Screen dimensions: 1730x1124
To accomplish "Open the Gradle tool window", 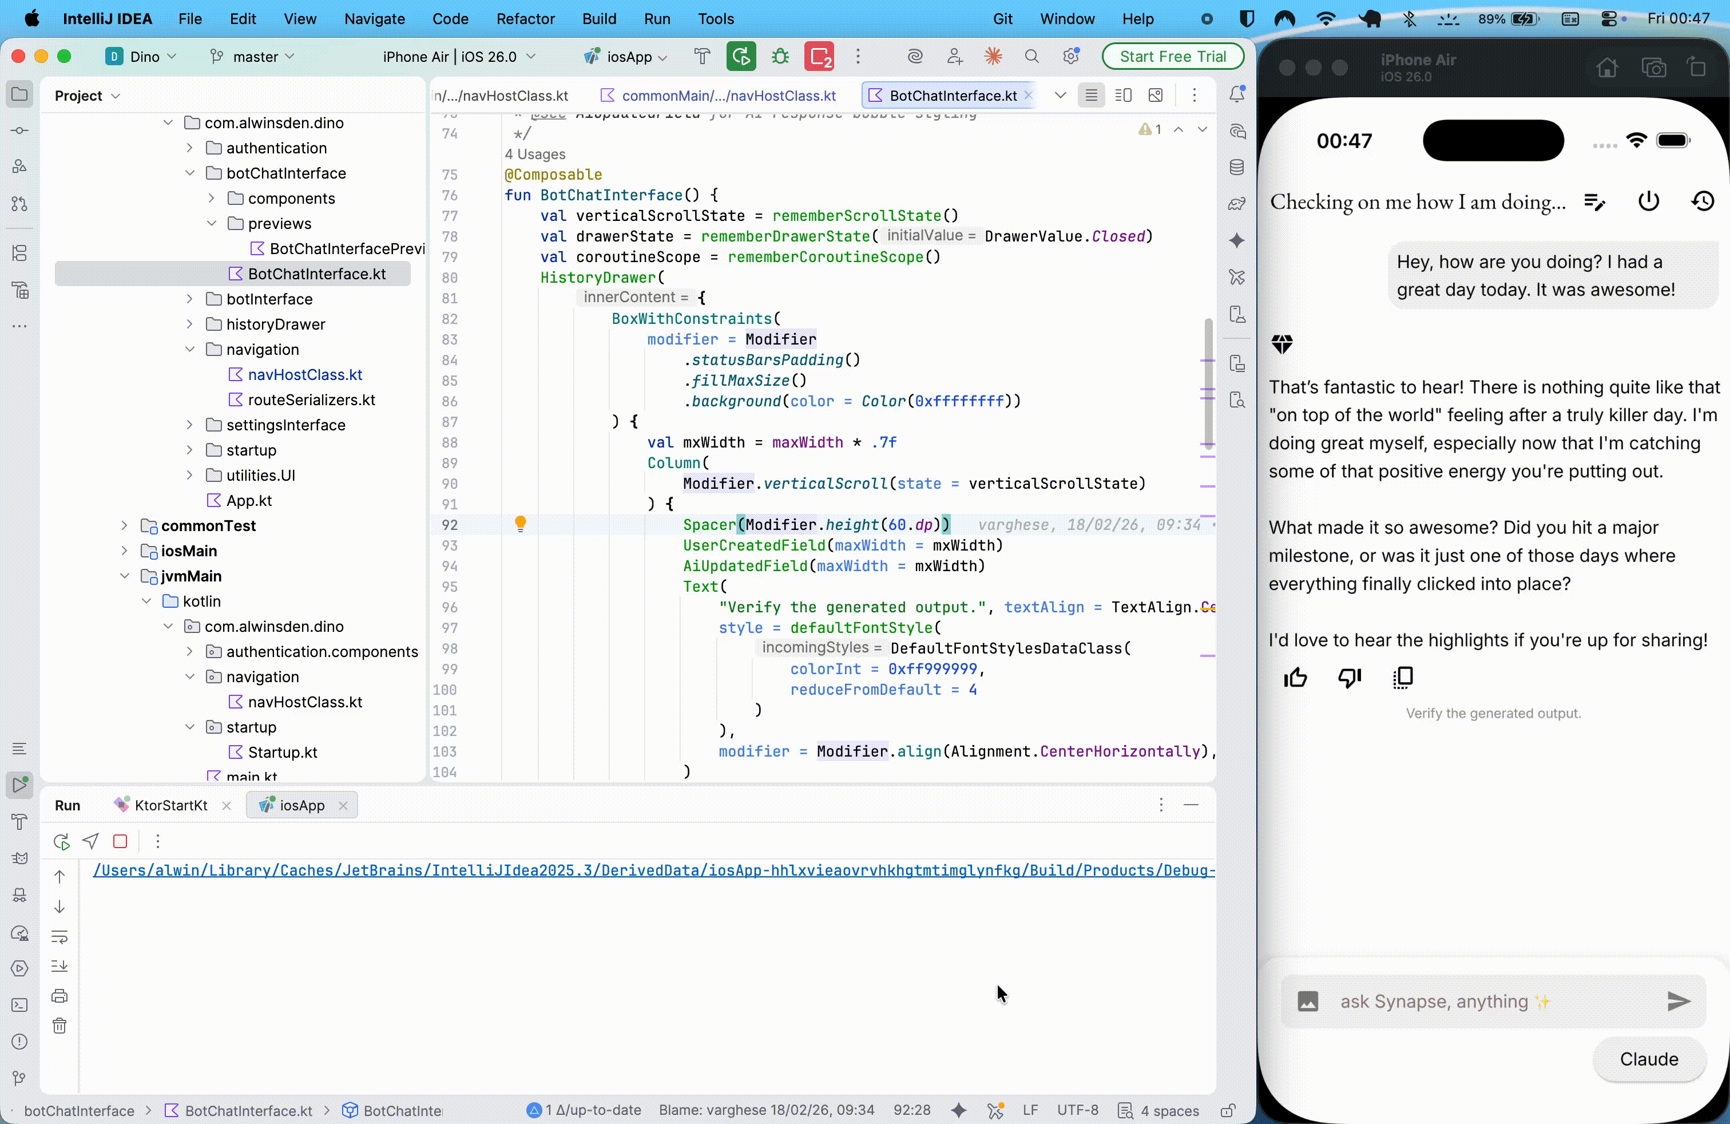I will click(x=1237, y=204).
